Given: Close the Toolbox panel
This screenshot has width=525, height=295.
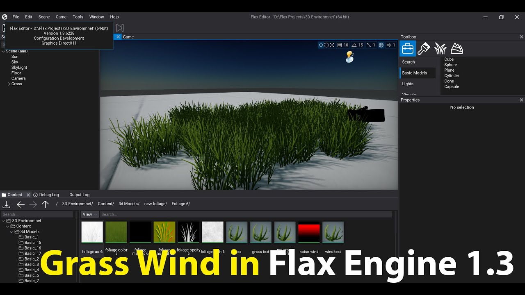Looking at the screenshot, I should click(521, 37).
